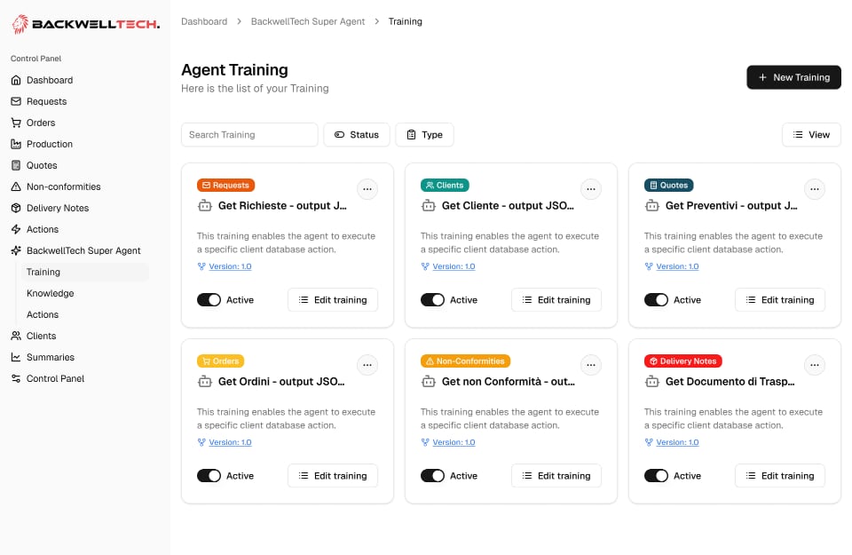
Task: Click robot icon beside Get Cliente title
Action: (429, 205)
